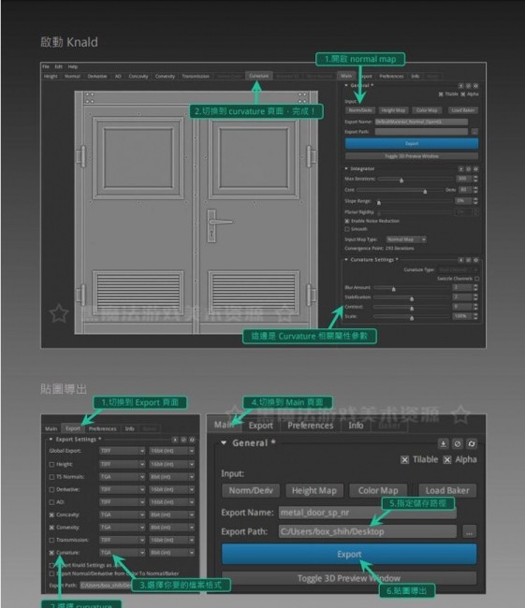The height and width of the screenshot is (608, 525).
Task: Click the first header icon of Curvature Settings
Action: [x=460, y=260]
